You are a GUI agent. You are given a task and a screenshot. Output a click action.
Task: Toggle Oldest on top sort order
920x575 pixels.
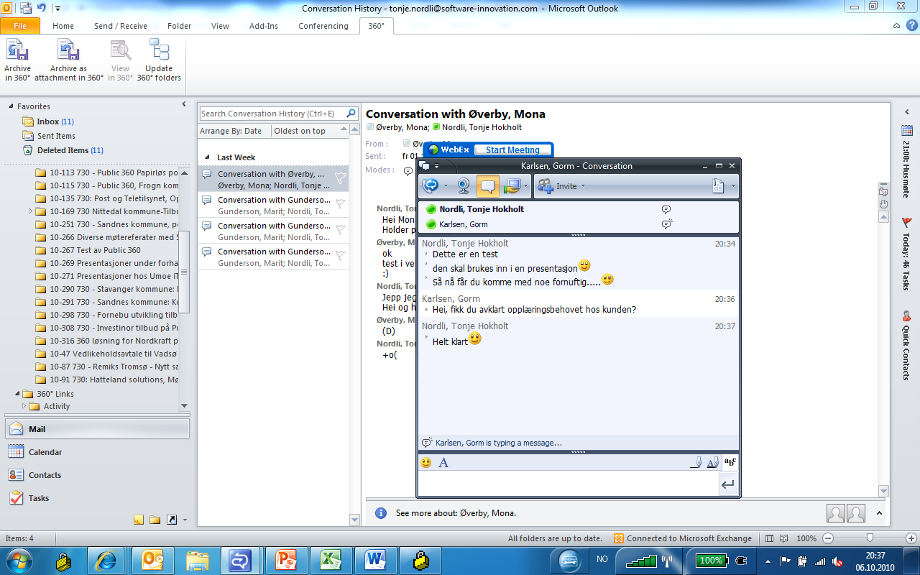[300, 131]
